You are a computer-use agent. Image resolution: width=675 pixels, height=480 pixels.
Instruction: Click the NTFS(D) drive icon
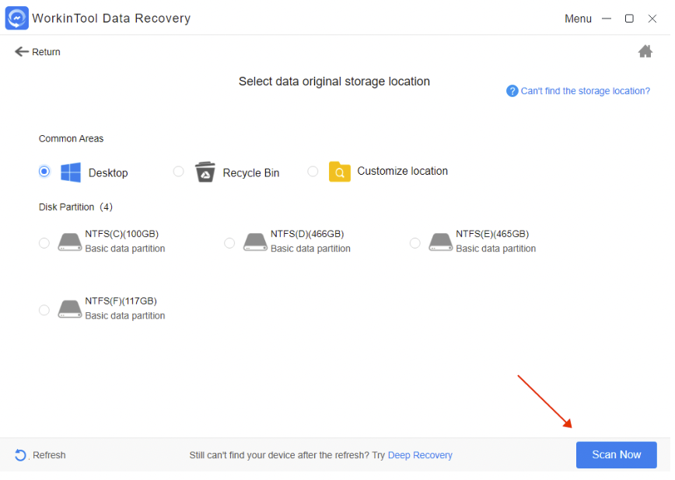pos(254,242)
